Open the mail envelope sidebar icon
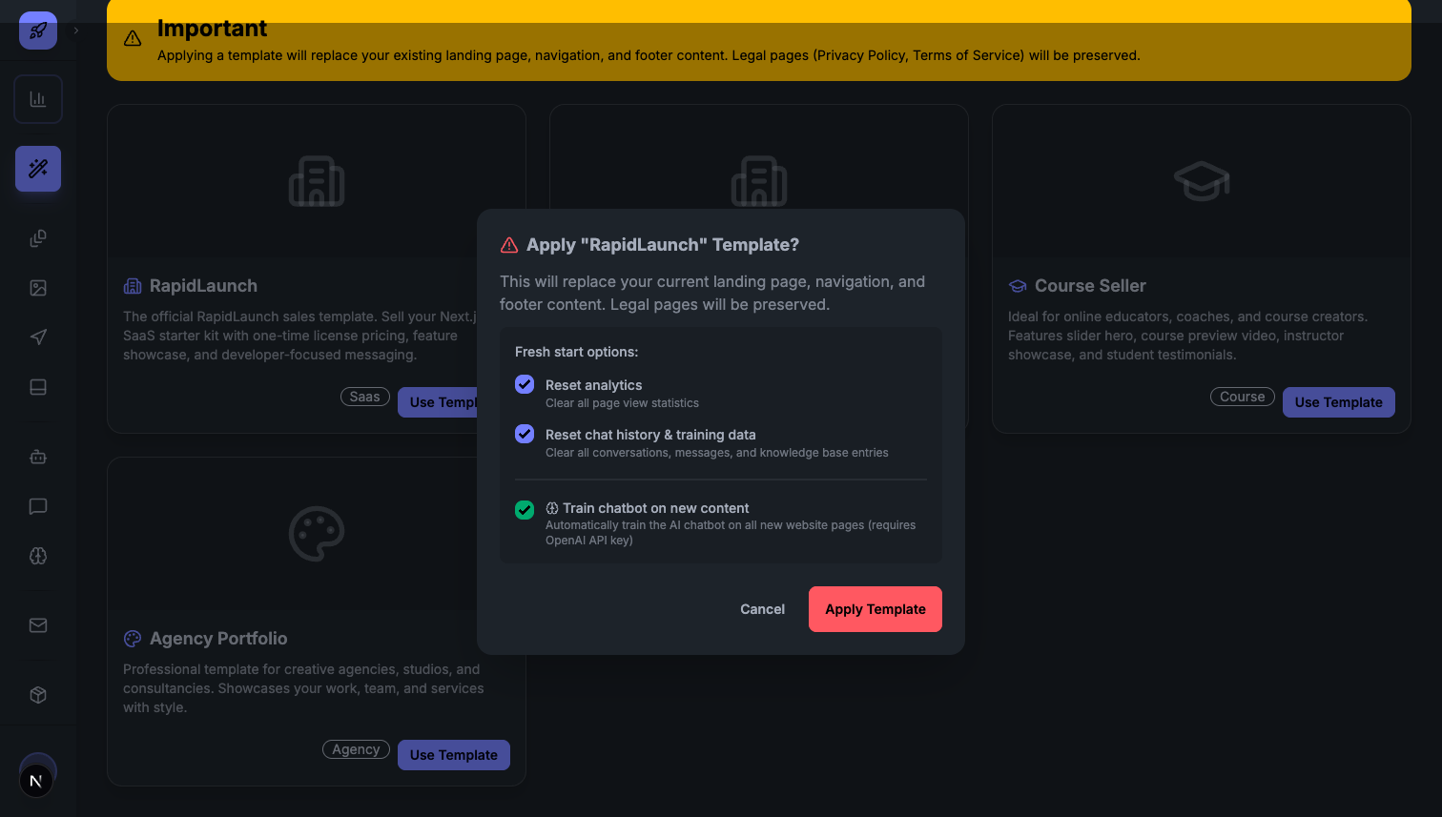Viewport: 1442px width, 817px height. pos(38,625)
